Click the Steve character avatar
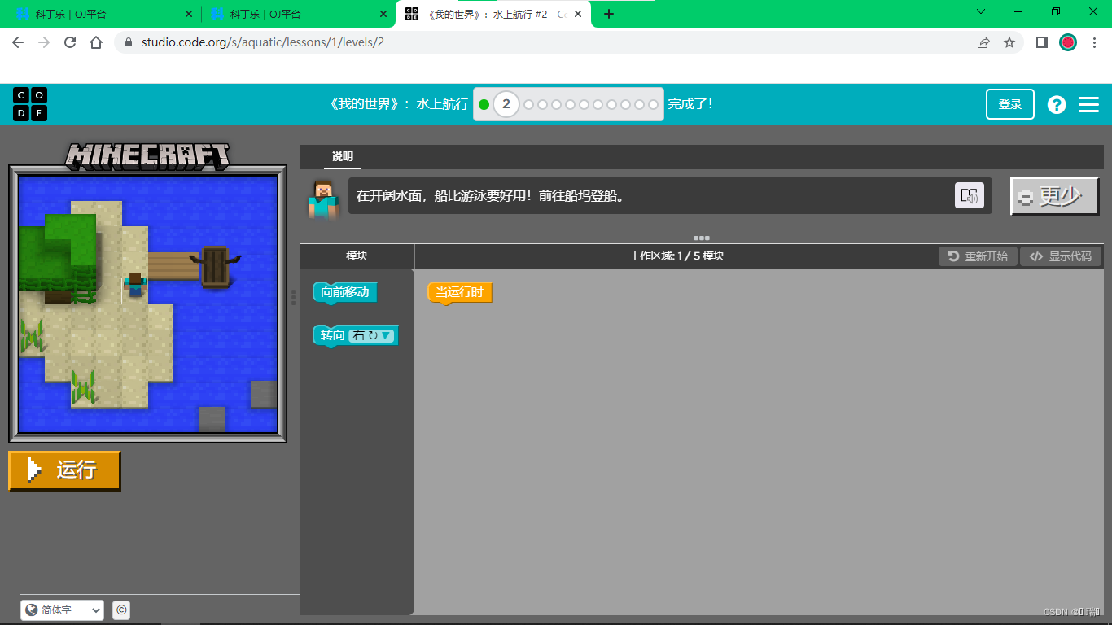Viewport: 1112px width, 625px height. click(x=323, y=199)
